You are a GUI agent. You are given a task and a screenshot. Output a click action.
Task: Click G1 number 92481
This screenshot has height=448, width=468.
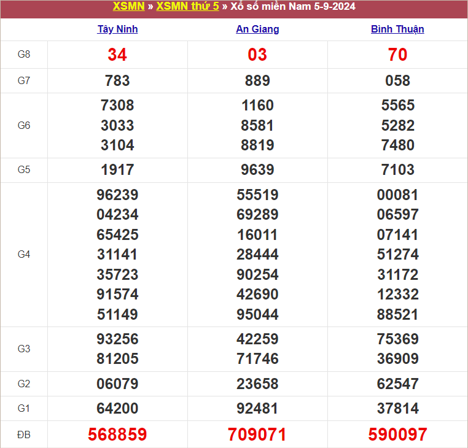(x=257, y=408)
